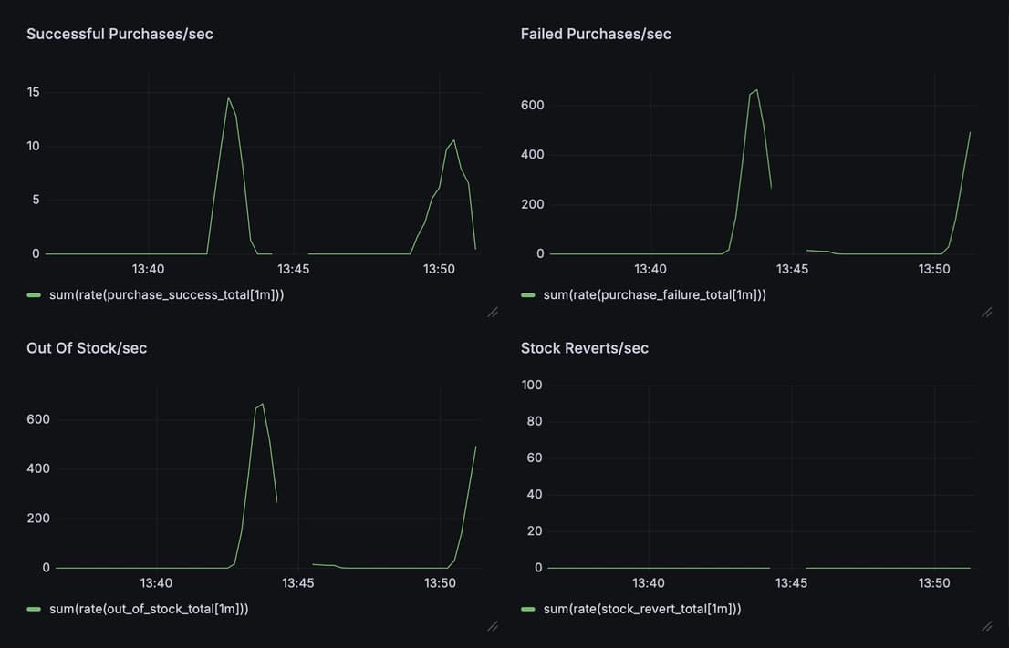Click the first spike in Failed Purchases graph
The image size is (1009, 648).
757,90
